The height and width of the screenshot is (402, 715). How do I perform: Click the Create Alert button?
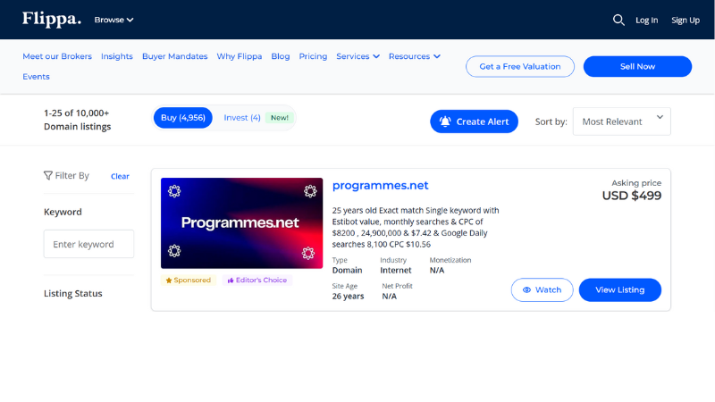point(474,121)
